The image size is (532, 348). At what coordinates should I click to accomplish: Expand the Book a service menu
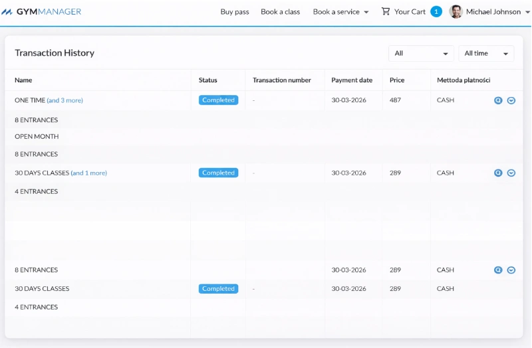[x=340, y=12]
